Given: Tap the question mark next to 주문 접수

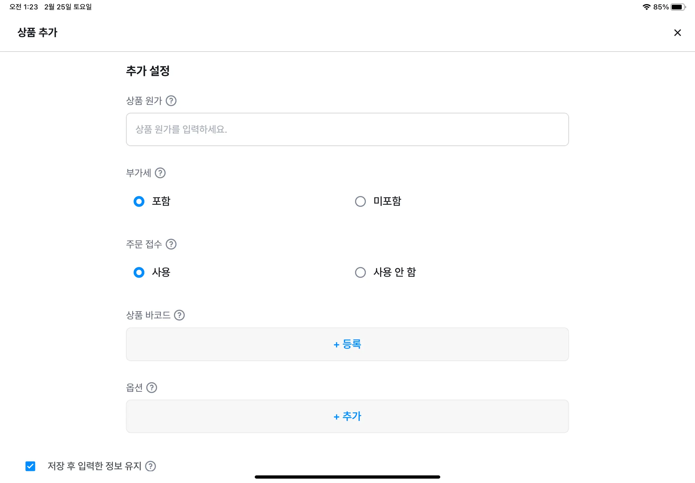Looking at the screenshot, I should click(x=171, y=244).
